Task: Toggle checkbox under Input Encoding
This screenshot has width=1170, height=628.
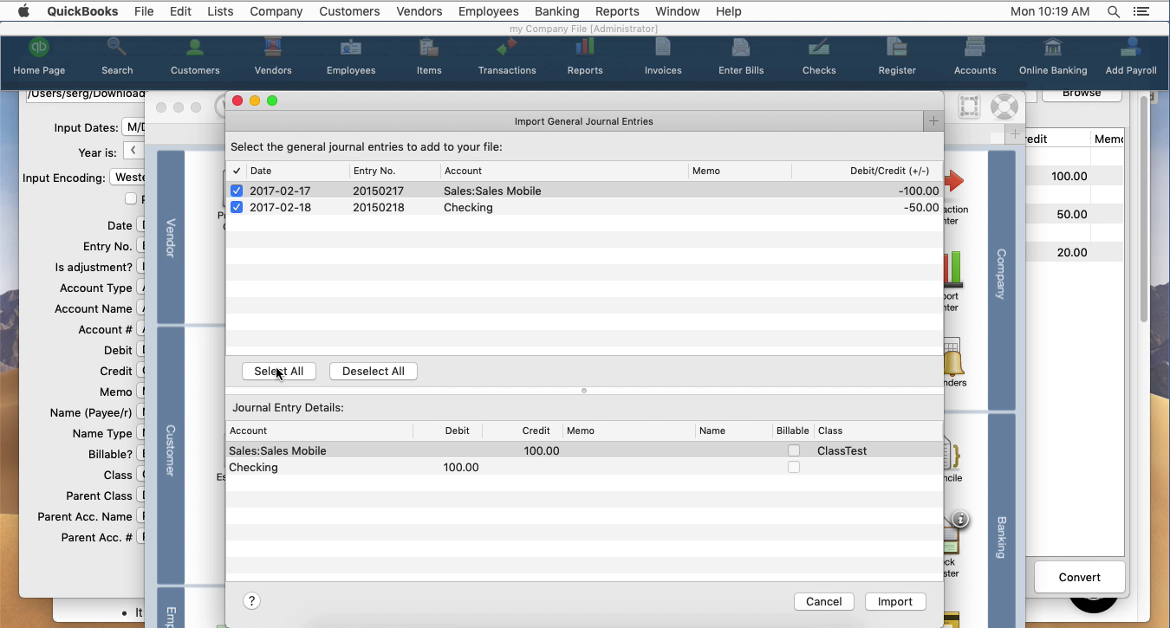Action: tap(131, 198)
